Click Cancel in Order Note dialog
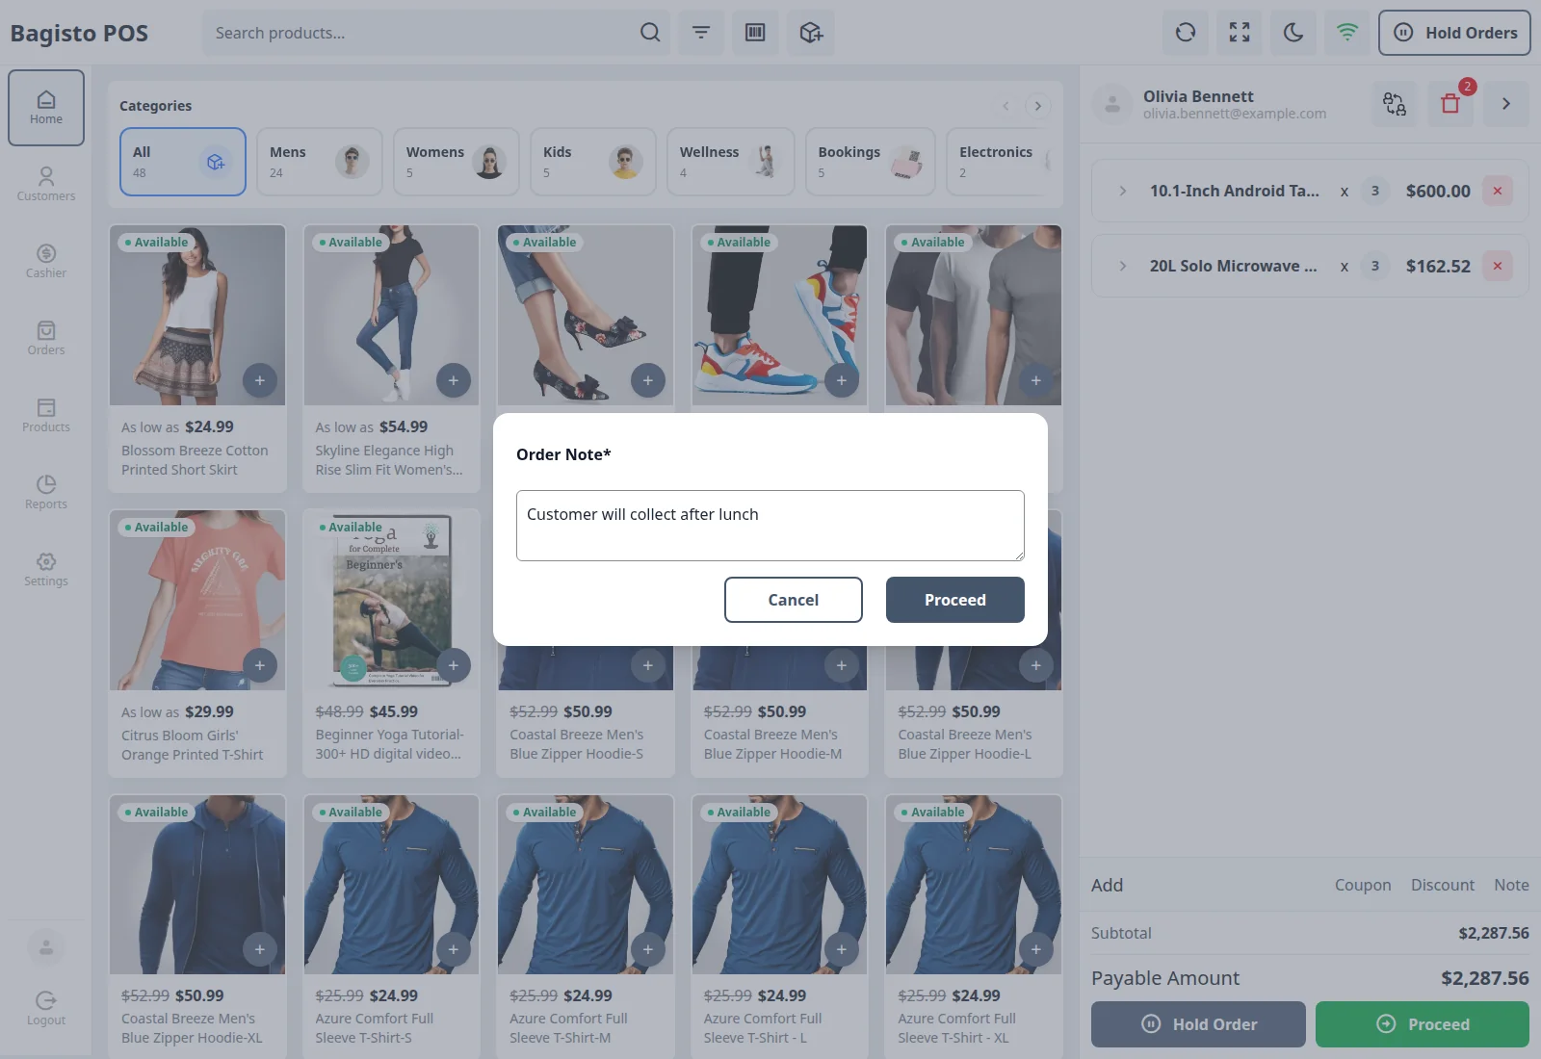Screen dimensions: 1541x1059 pos(794,600)
